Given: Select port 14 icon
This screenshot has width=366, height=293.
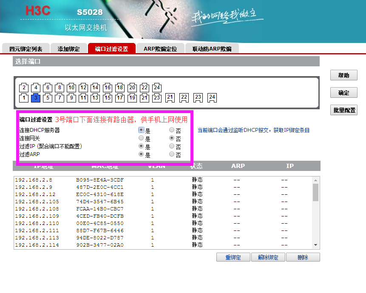Looking at the screenshot, I should click(95, 88).
